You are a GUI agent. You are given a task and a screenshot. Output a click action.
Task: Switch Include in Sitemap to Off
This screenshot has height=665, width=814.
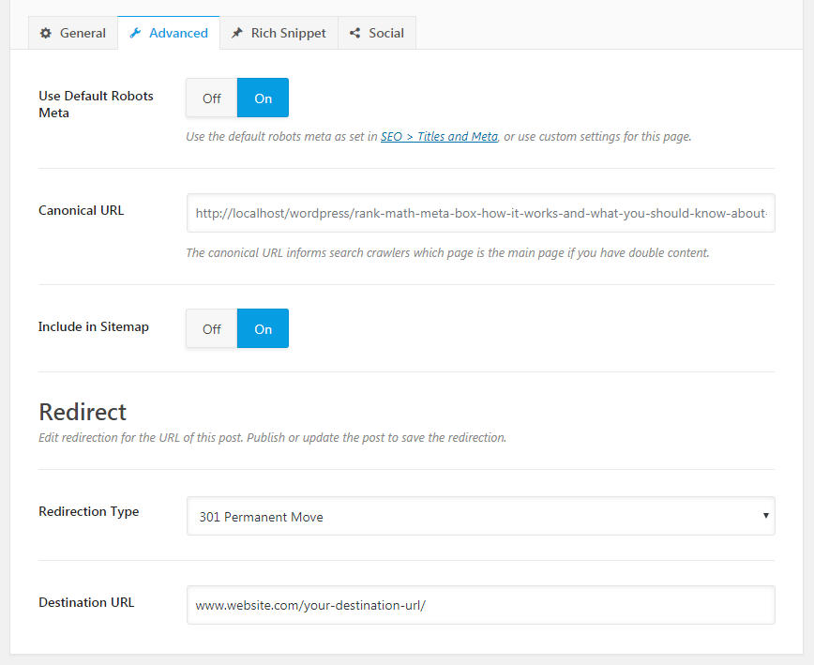[x=212, y=328]
